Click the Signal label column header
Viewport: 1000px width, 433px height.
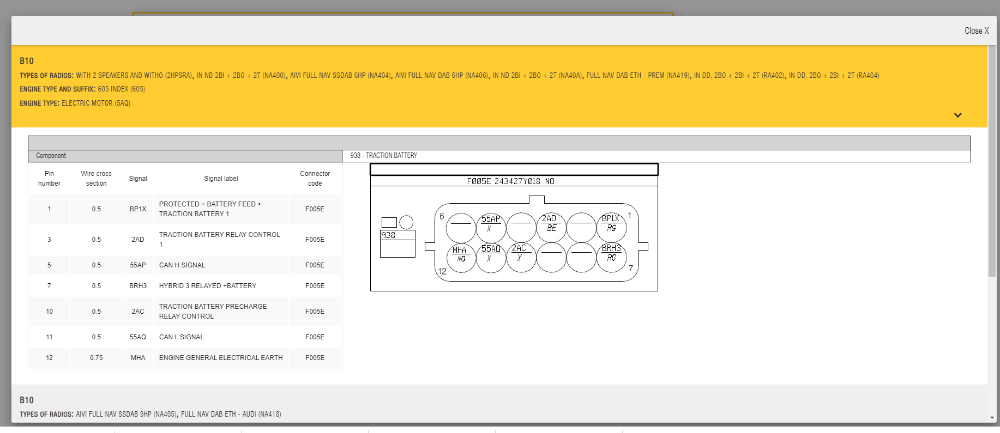click(221, 179)
